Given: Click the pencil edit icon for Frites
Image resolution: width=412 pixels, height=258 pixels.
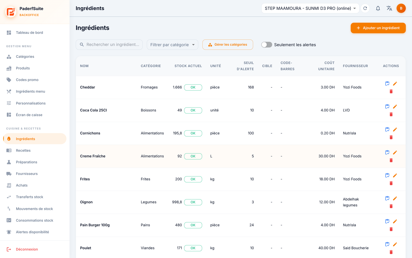Looking at the screenshot, I should point(395,175).
